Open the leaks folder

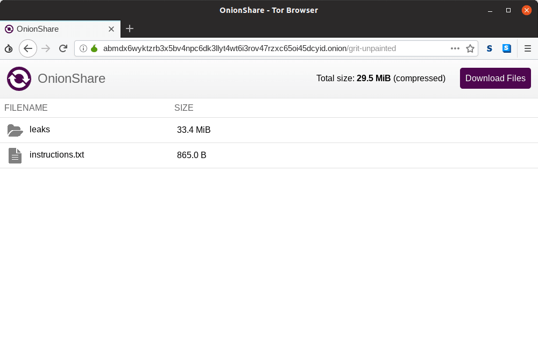coord(40,130)
